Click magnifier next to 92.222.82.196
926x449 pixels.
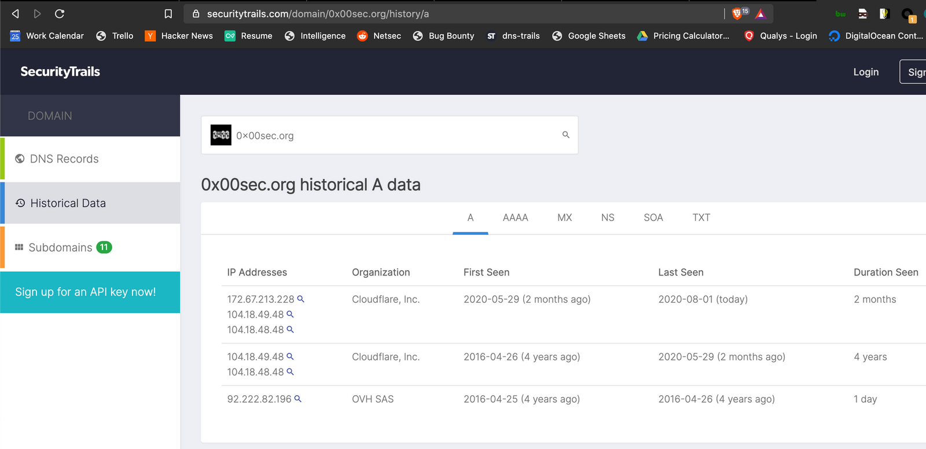298,399
